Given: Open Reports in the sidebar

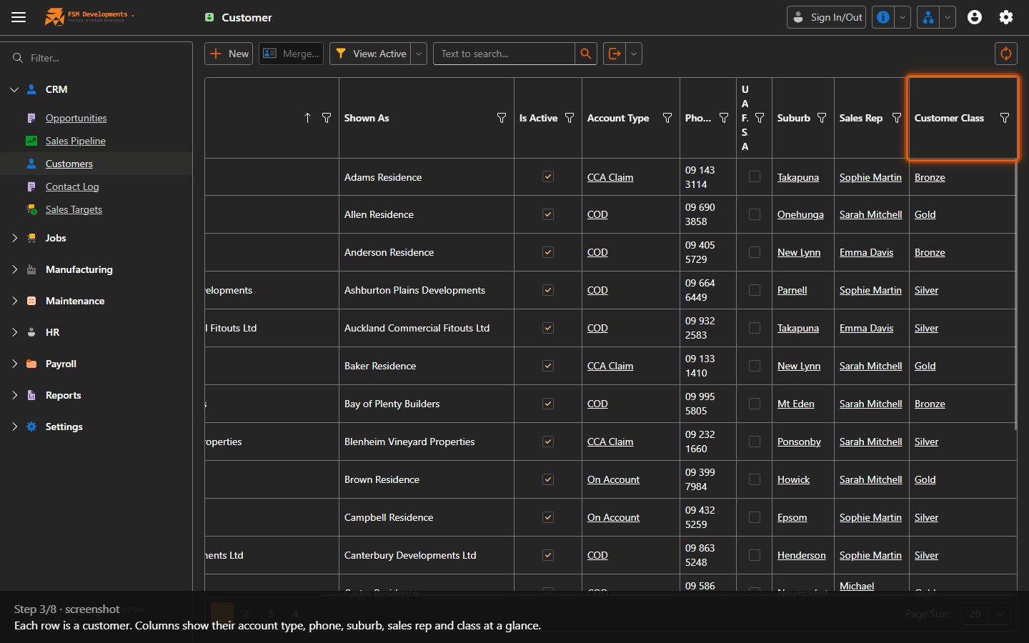Looking at the screenshot, I should click(x=63, y=395).
